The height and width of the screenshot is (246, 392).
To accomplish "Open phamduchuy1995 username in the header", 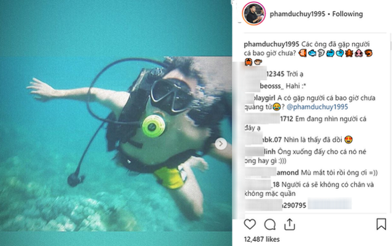I will point(298,14).
